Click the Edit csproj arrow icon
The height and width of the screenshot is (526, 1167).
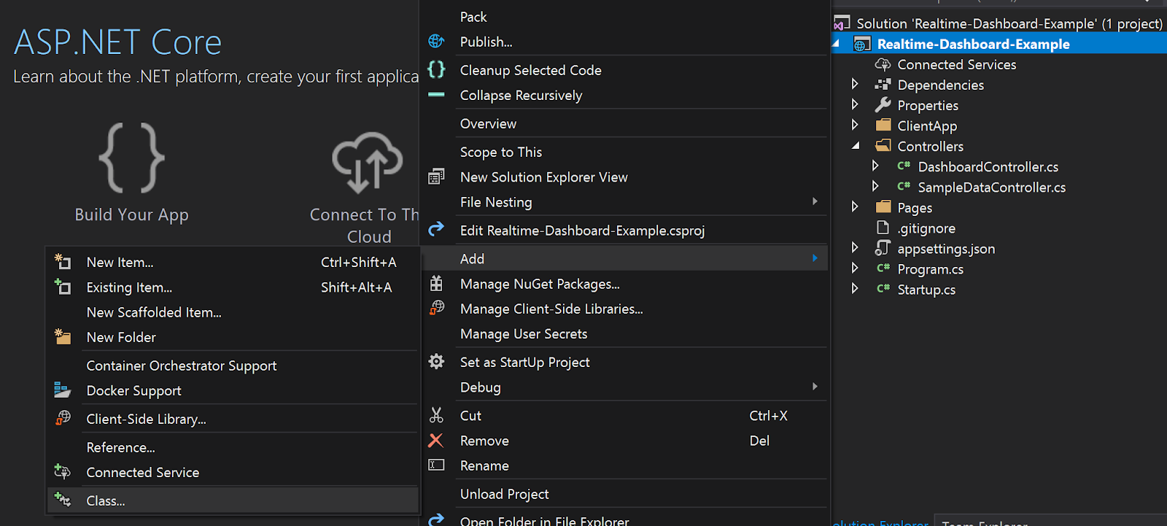(436, 229)
